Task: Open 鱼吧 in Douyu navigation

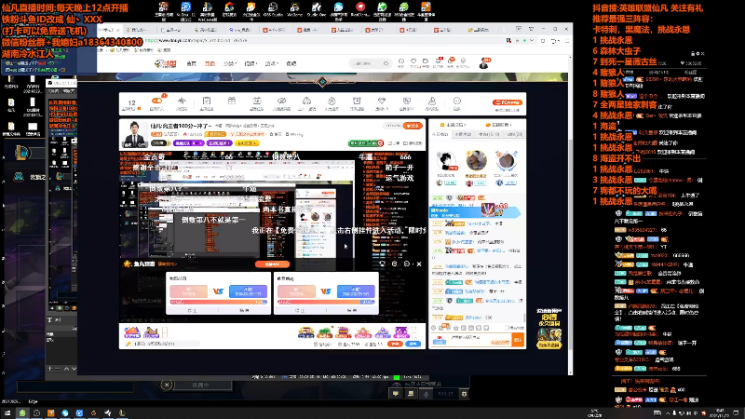Action: coord(291,63)
